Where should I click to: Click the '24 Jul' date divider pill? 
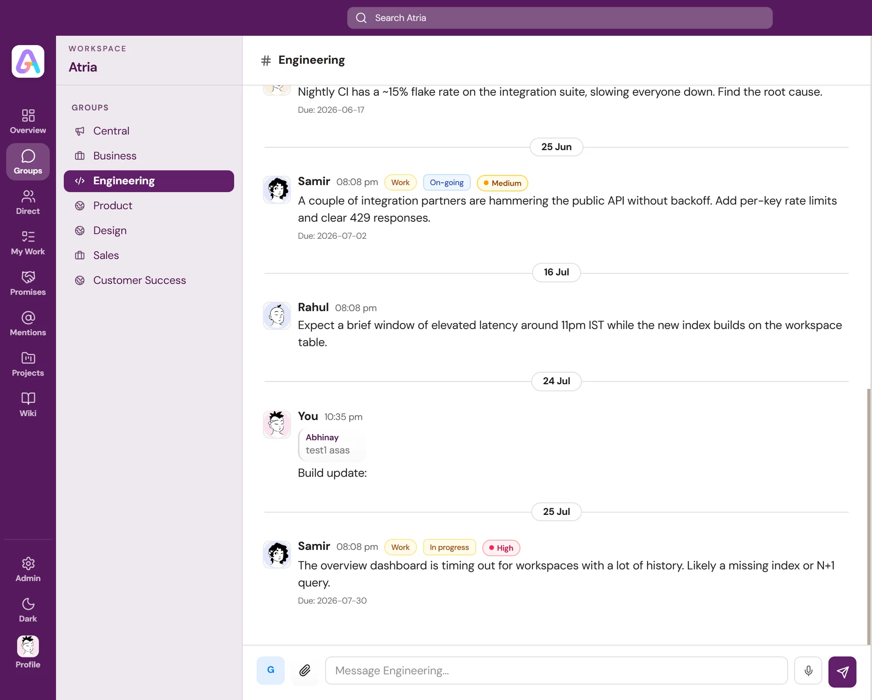(556, 381)
